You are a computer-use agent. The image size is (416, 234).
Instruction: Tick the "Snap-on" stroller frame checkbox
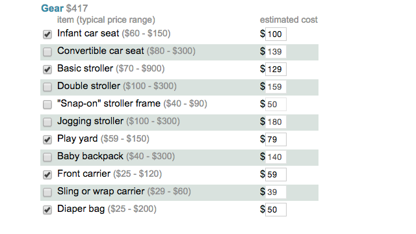47,104
